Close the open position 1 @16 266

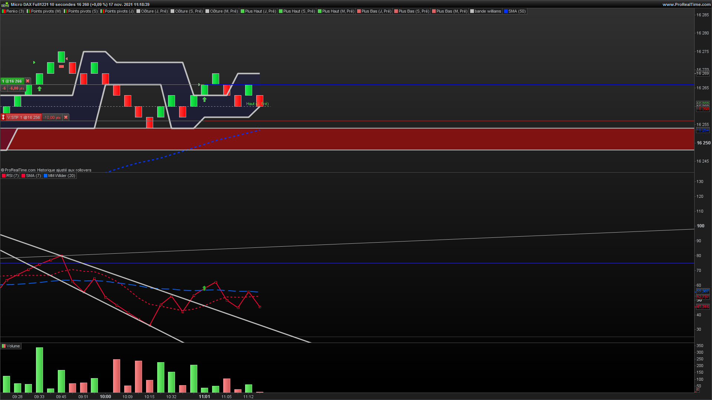[27, 81]
